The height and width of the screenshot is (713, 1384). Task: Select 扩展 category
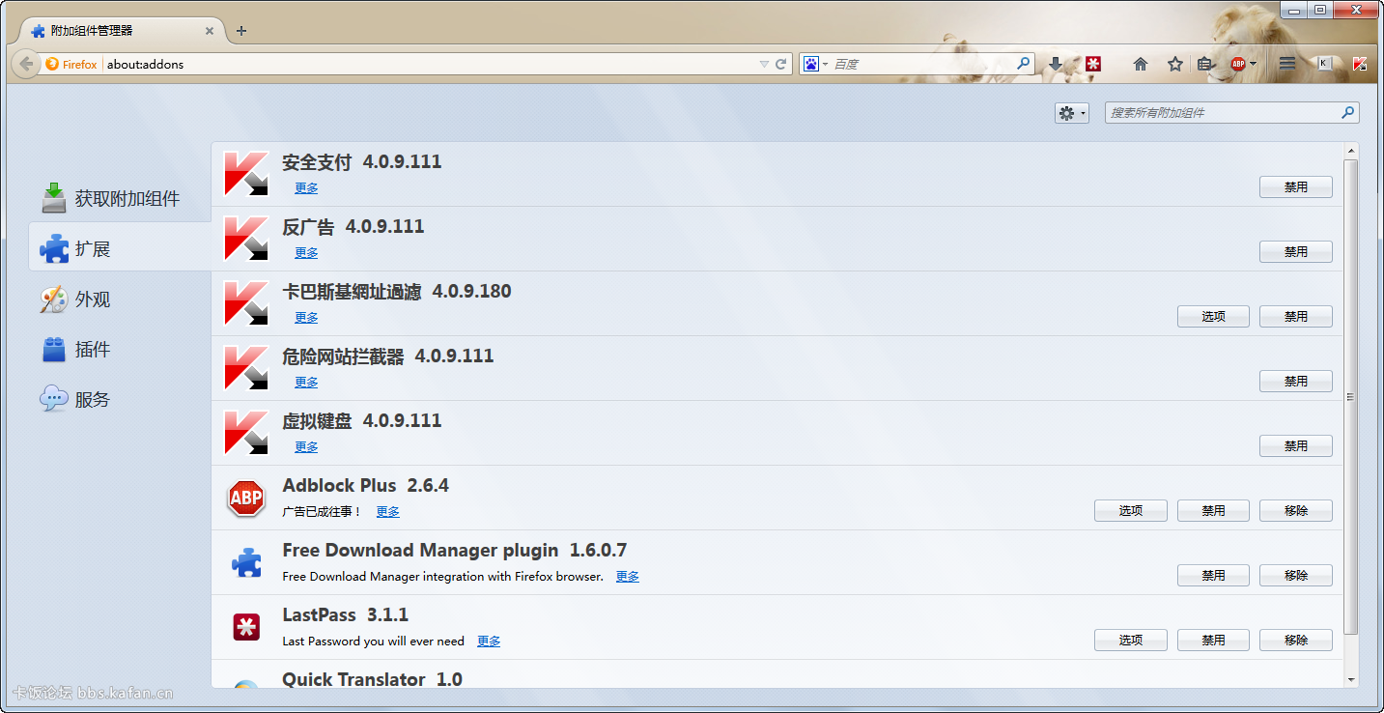(x=121, y=249)
